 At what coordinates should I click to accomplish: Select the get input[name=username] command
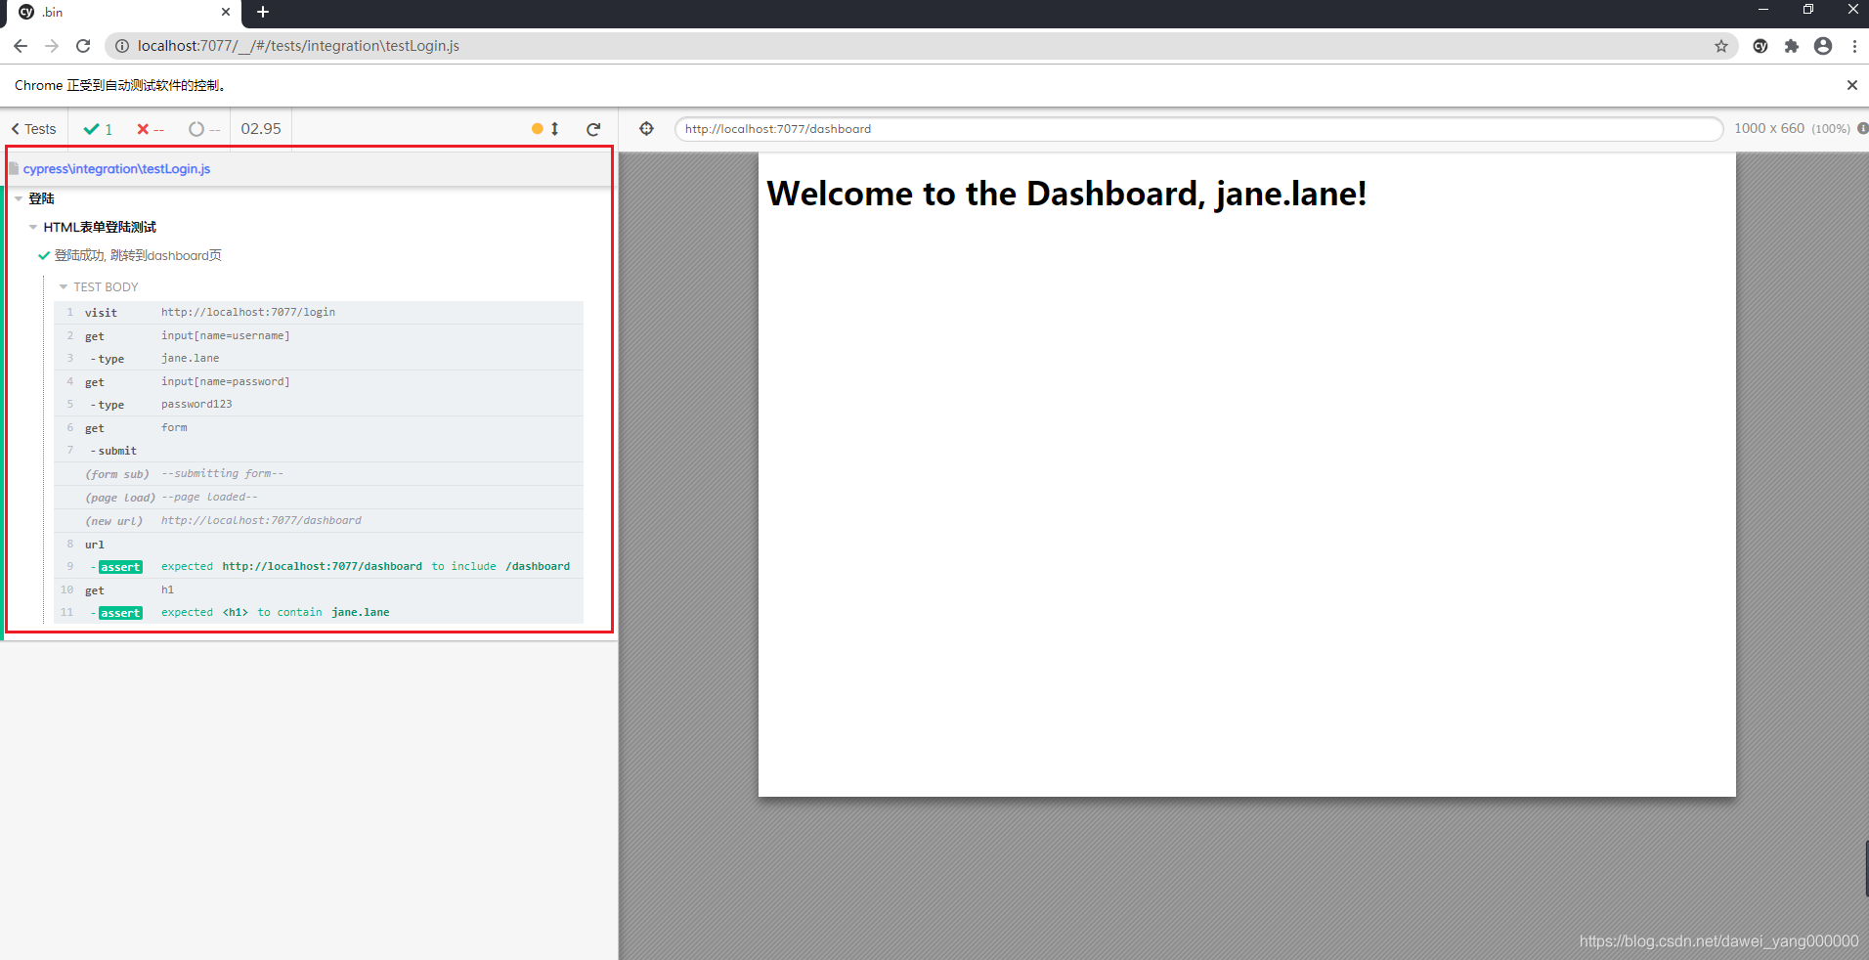[x=319, y=335]
